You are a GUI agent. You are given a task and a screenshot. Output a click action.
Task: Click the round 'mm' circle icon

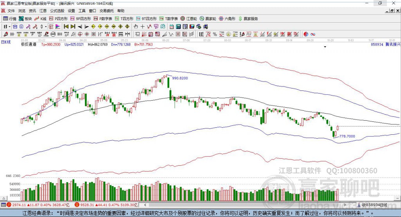click(53, 34)
